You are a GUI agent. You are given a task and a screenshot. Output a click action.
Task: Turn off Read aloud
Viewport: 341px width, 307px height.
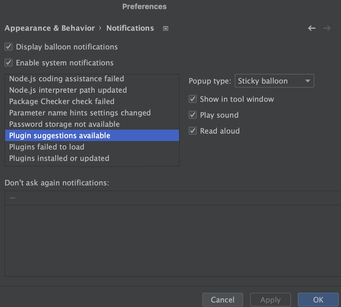(192, 131)
